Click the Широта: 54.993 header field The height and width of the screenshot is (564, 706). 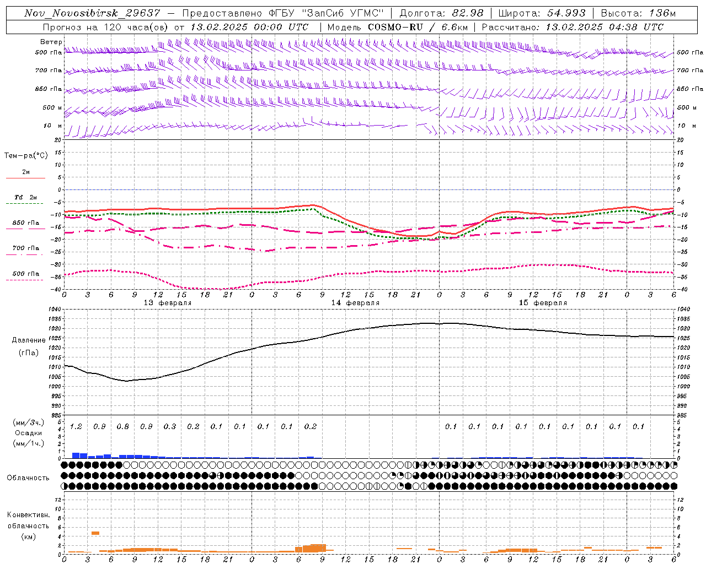[x=542, y=13]
